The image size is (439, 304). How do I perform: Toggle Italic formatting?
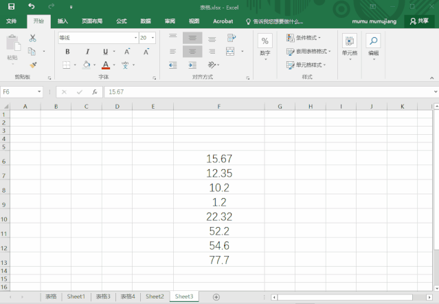pos(87,52)
